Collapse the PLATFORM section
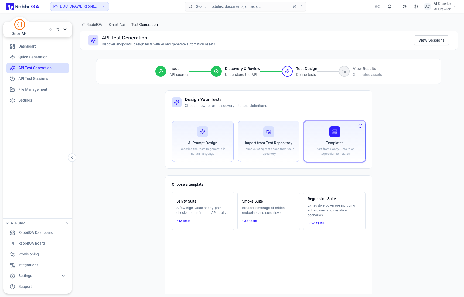Image resolution: width=464 pixels, height=297 pixels. 67,223
